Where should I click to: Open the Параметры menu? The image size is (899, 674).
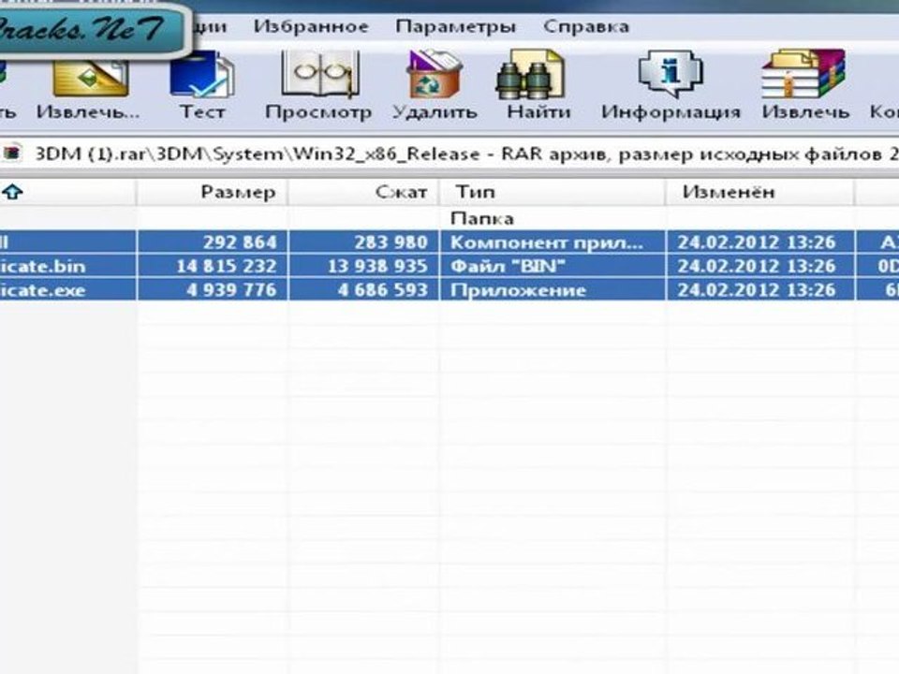pyautogui.click(x=456, y=26)
